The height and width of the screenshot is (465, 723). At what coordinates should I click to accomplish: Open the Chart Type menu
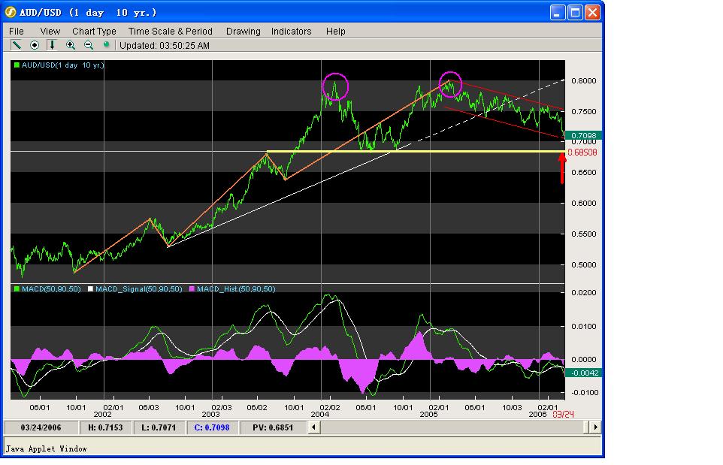[94, 32]
